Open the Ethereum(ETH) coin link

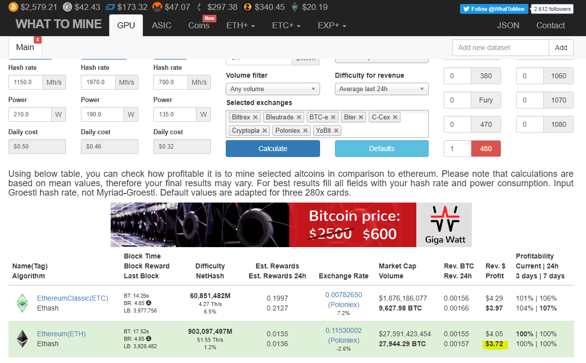pyautogui.click(x=62, y=334)
